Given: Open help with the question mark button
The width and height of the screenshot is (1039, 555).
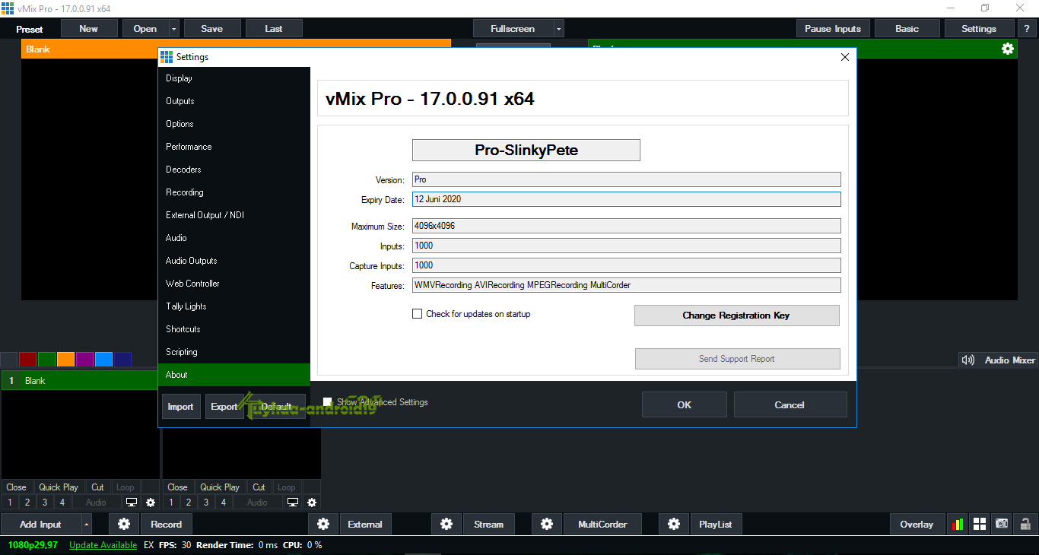Looking at the screenshot, I should click(x=1027, y=29).
